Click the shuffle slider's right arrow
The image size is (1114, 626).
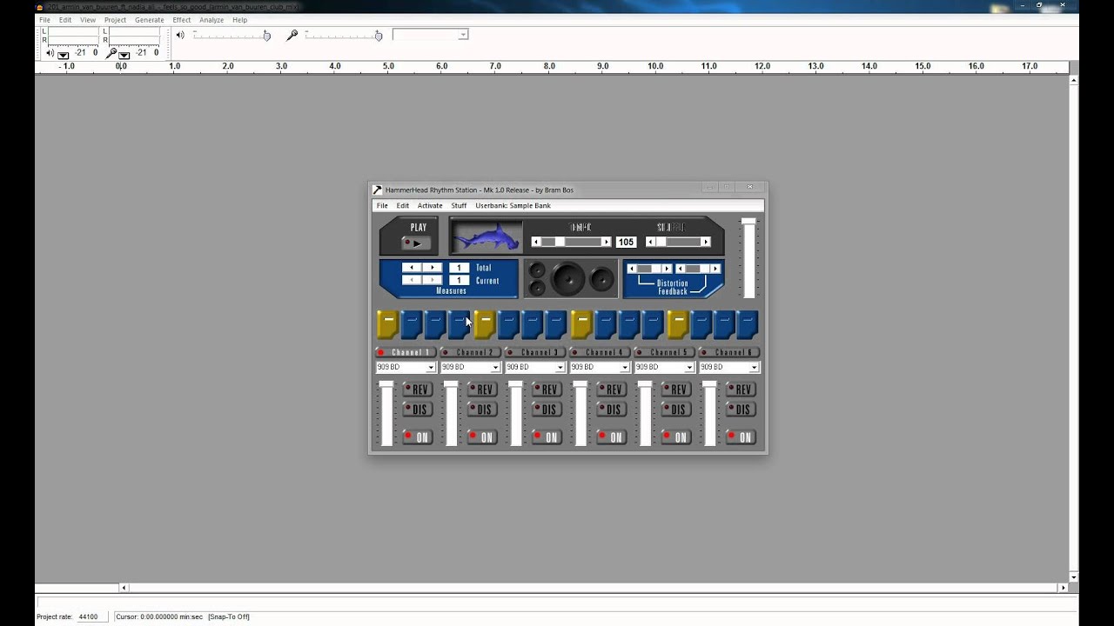(x=706, y=242)
